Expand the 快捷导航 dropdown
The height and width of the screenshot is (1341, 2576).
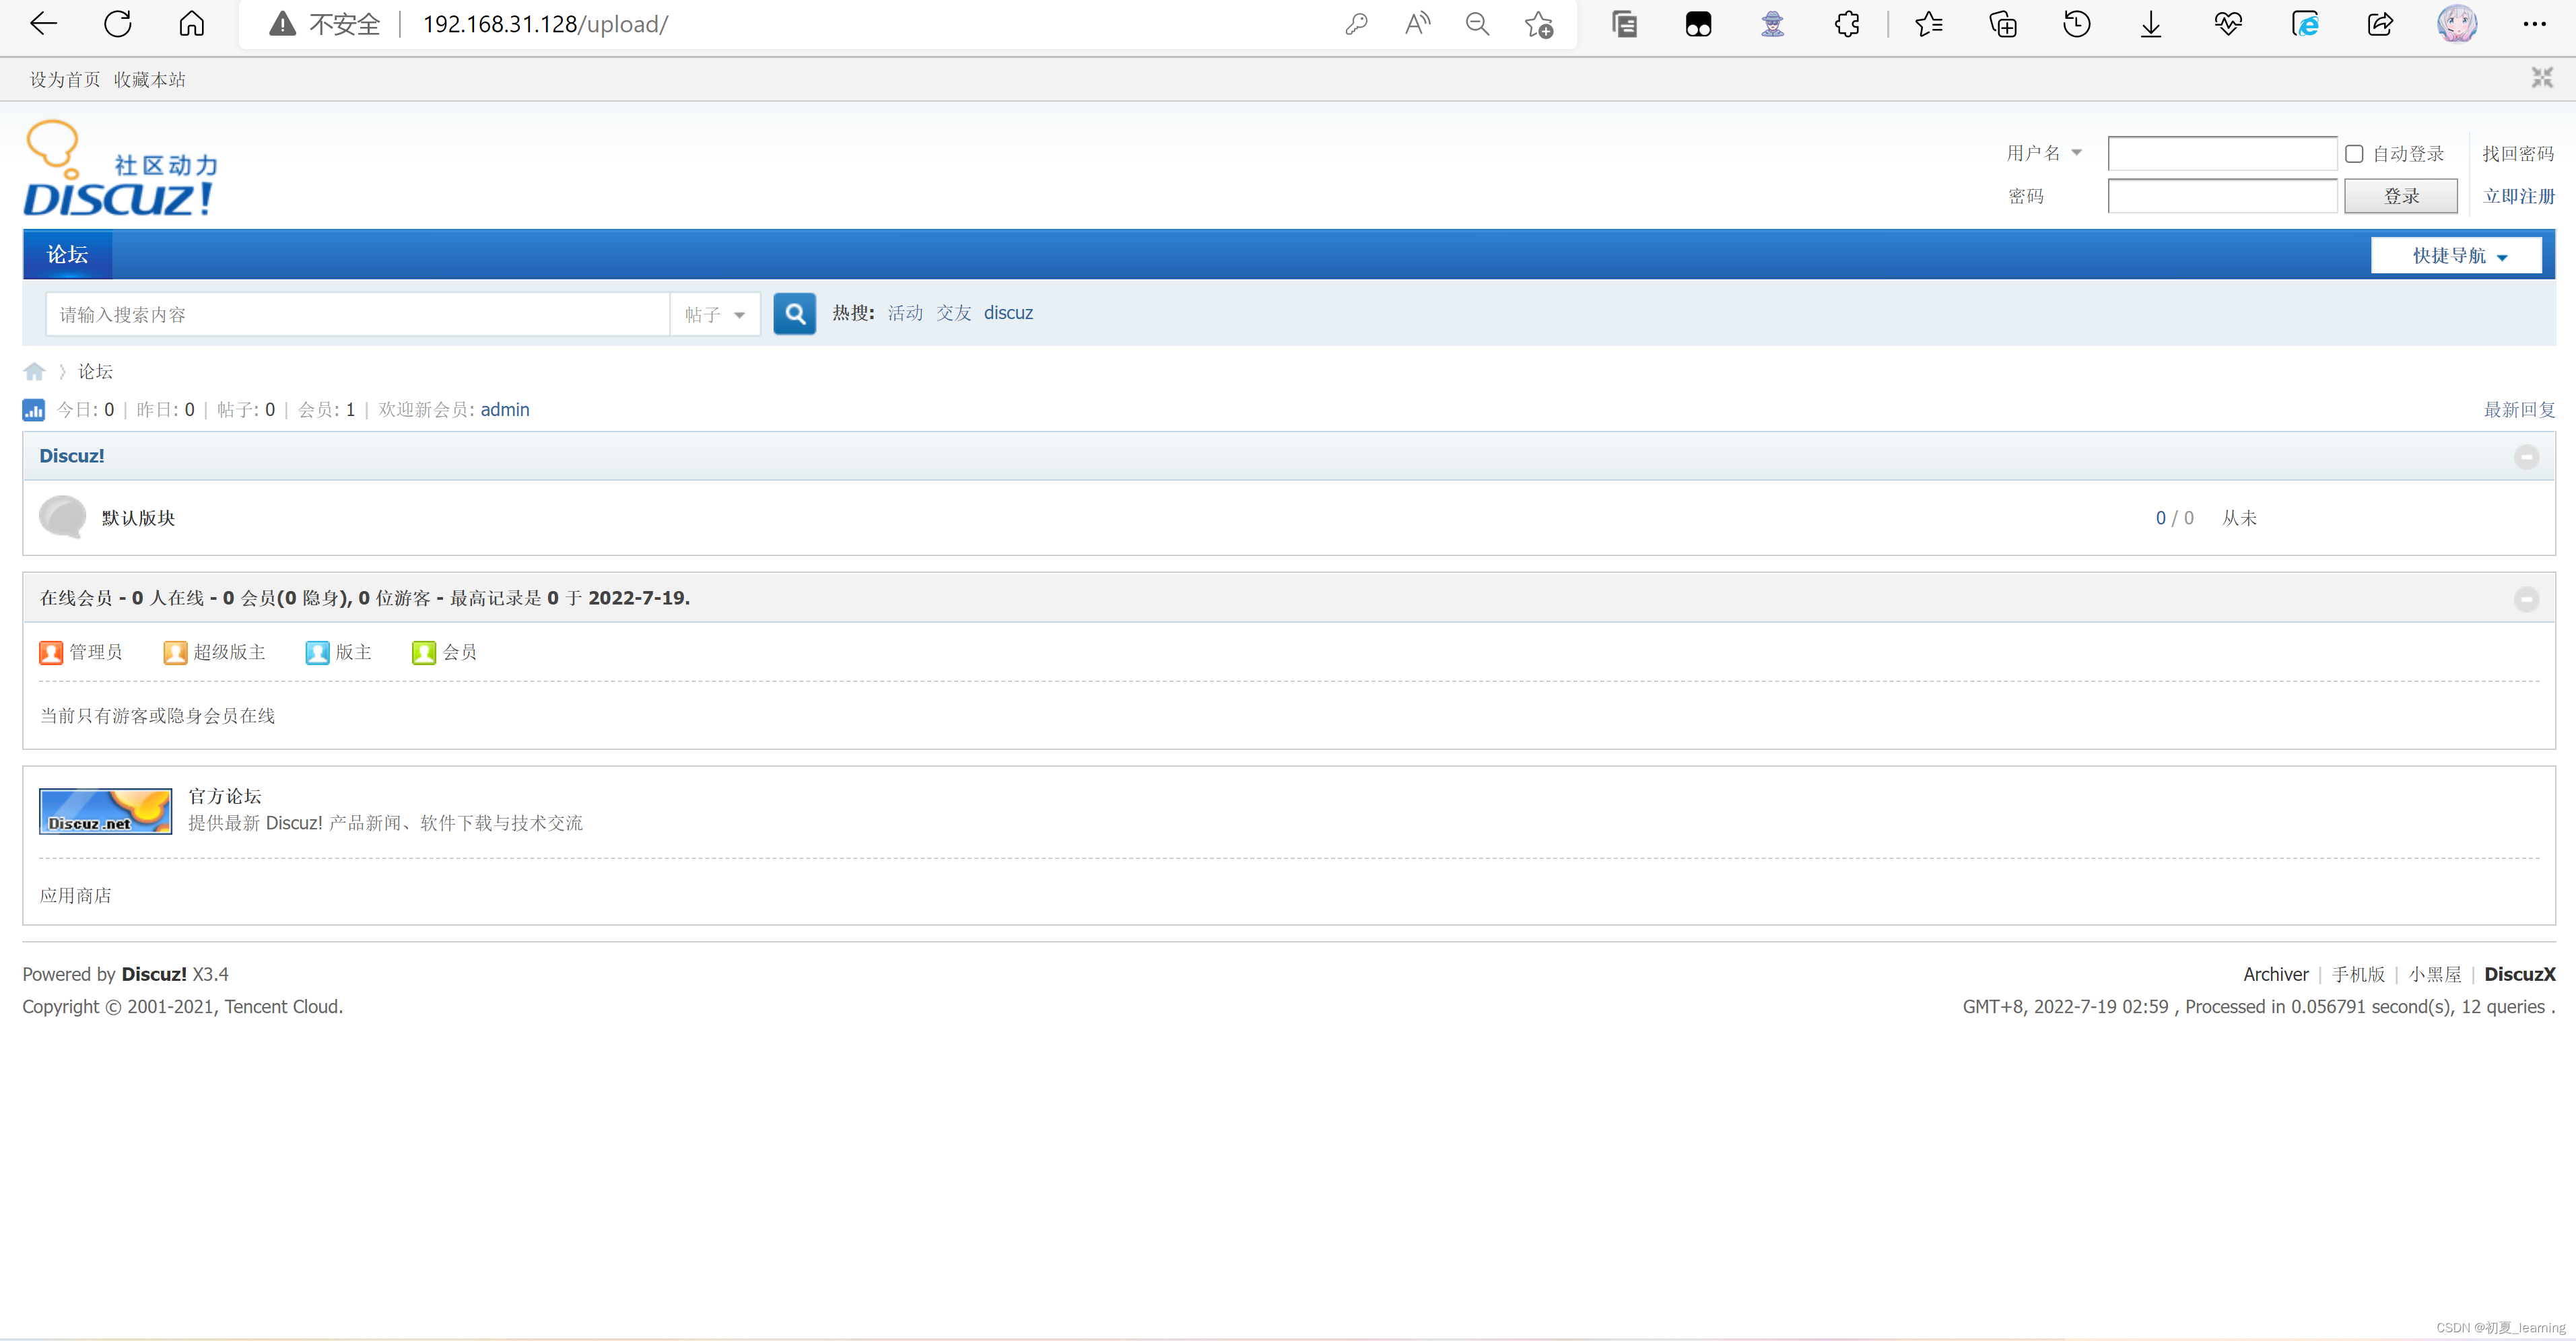pos(2455,256)
